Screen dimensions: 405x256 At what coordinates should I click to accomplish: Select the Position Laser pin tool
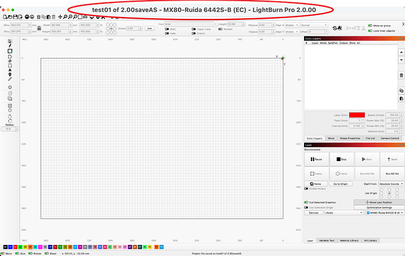tap(10, 74)
